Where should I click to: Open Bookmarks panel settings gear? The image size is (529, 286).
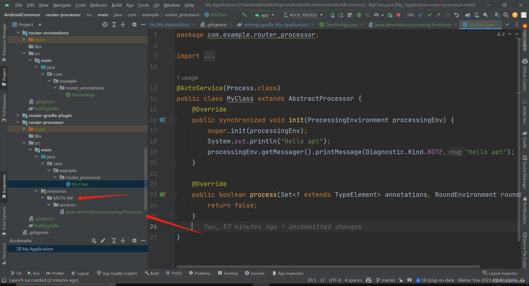(134, 241)
